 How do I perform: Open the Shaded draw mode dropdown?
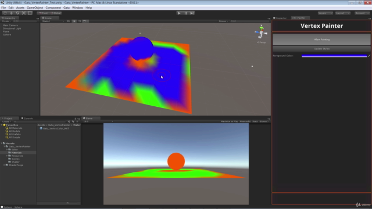point(53,21)
